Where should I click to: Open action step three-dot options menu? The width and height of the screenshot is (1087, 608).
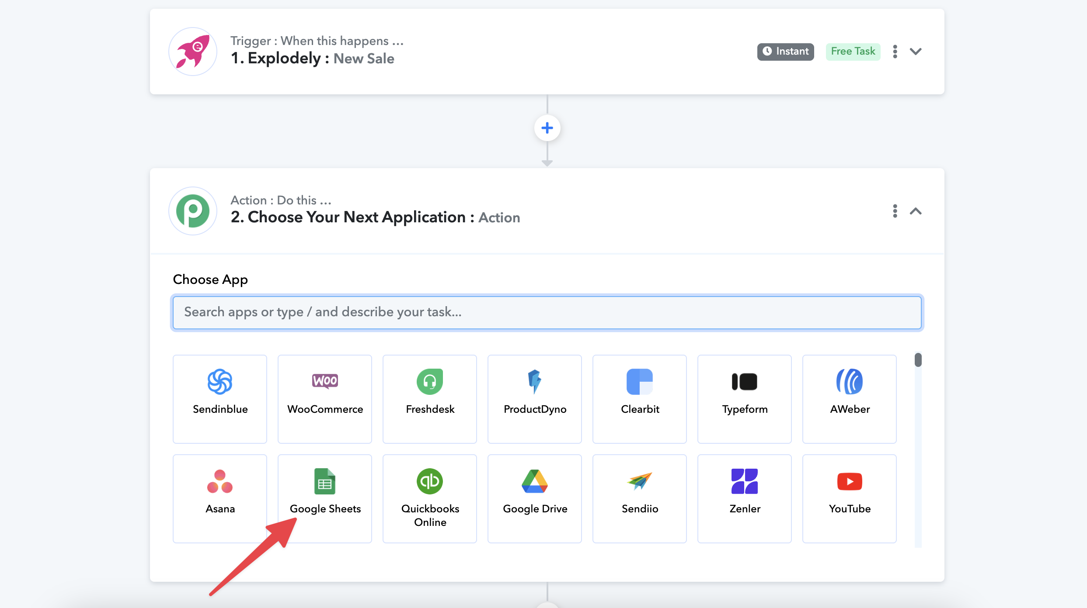click(895, 211)
